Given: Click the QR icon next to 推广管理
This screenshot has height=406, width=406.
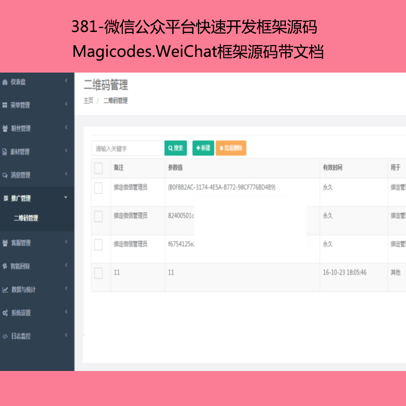Looking at the screenshot, I should [6, 198].
